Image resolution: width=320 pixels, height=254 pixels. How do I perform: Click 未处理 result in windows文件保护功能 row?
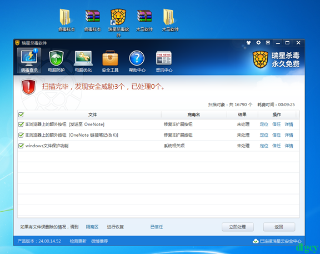pos(243,146)
